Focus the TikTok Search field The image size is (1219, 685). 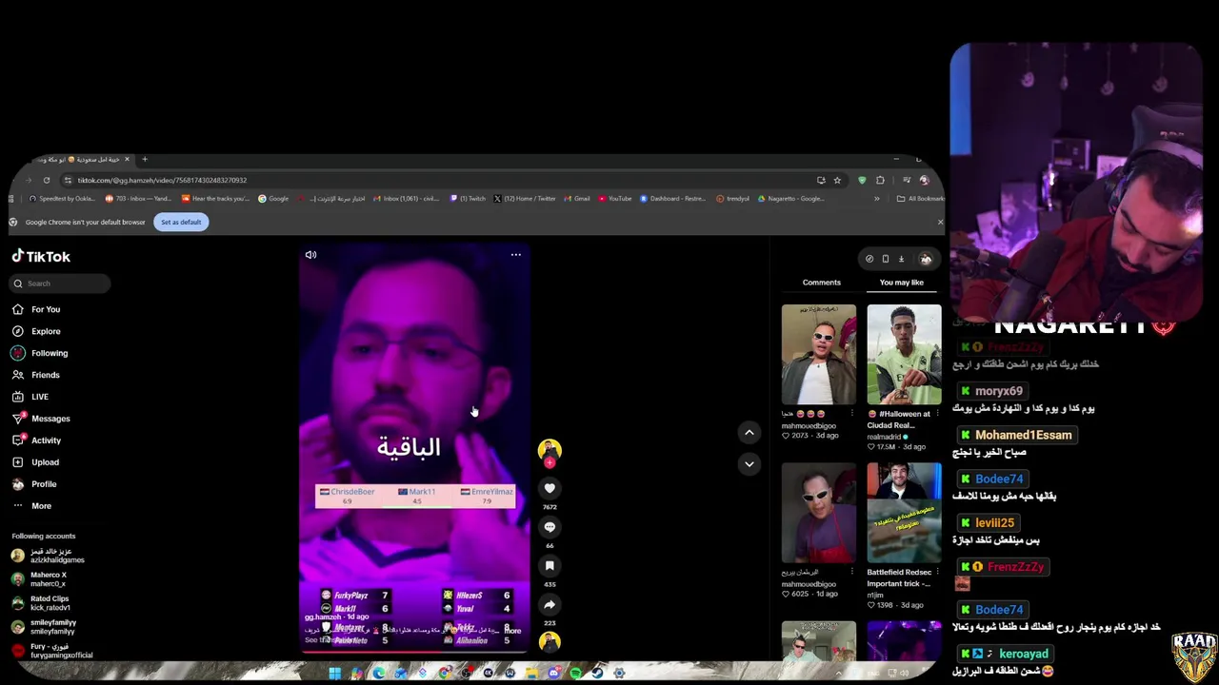(61, 284)
